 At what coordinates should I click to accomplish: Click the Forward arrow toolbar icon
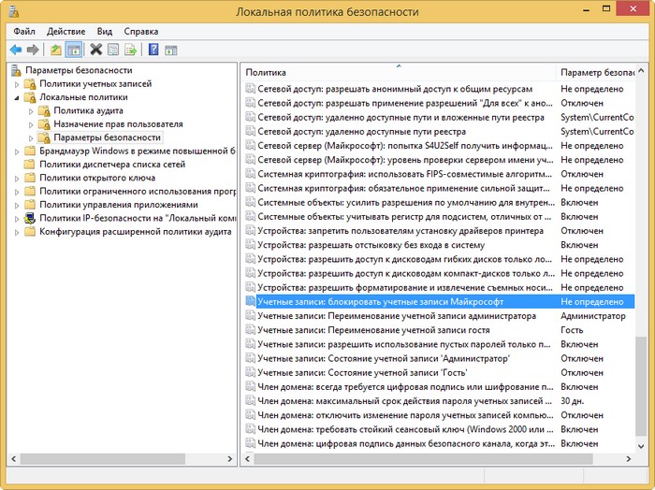click(33, 50)
